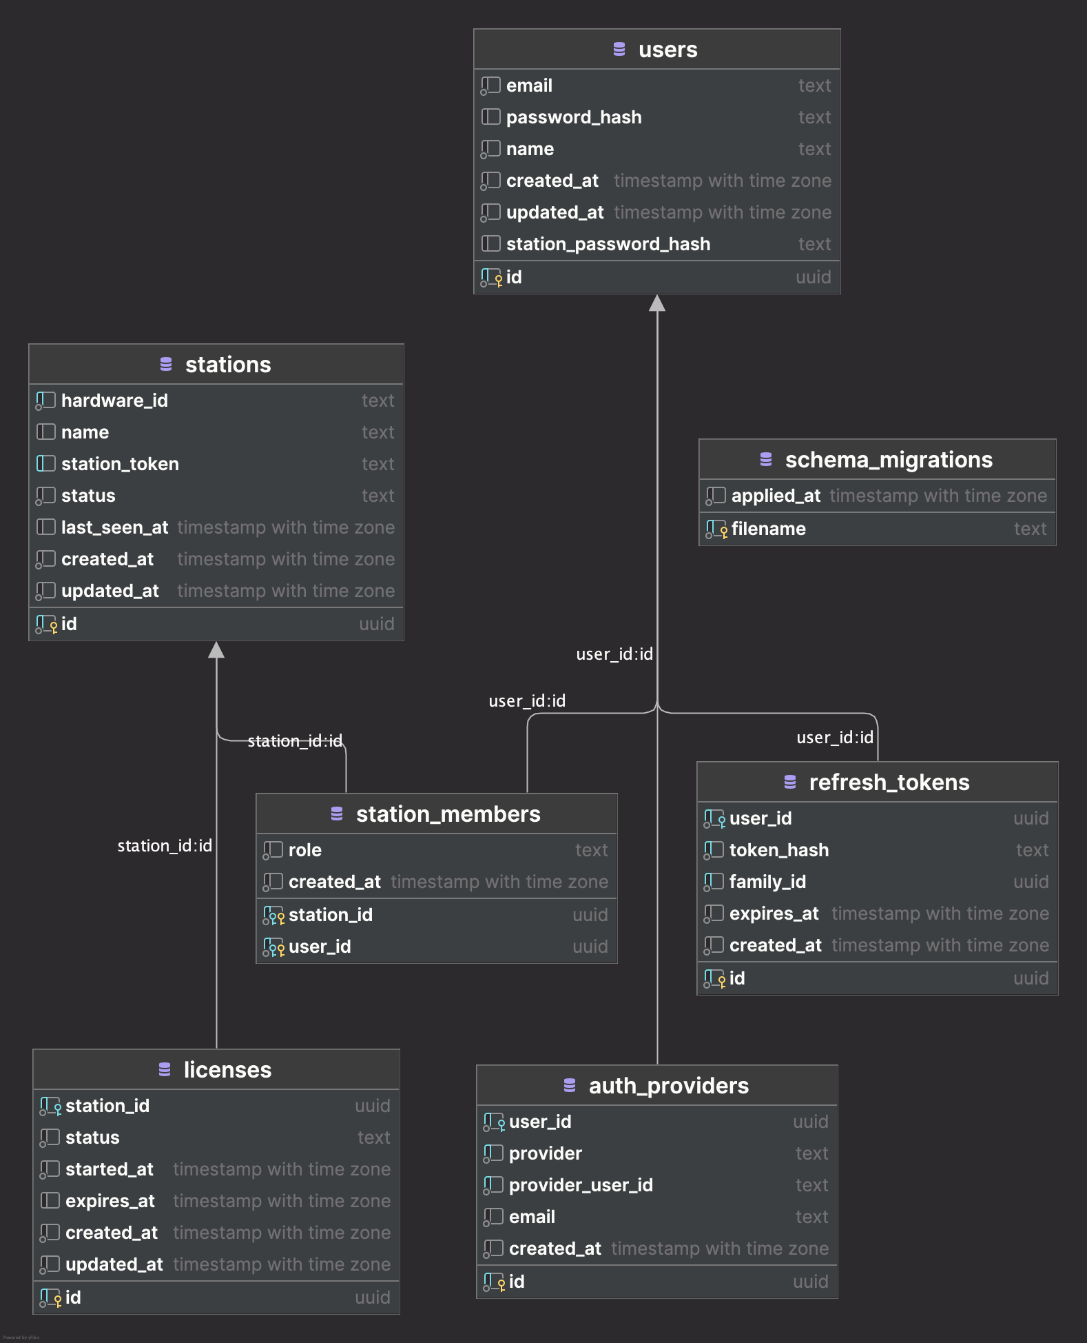Click the primary key icon of refresh_tokens id
The height and width of the screenshot is (1343, 1087).
coord(715,979)
